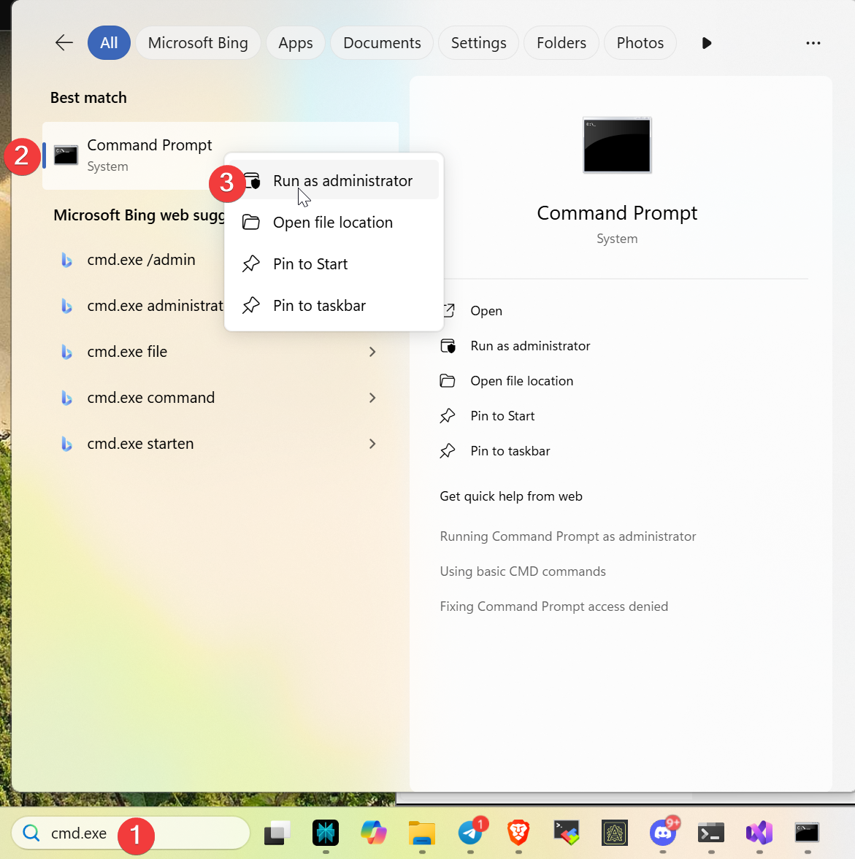Expand the cmd.exe command suggestion chevron
855x859 pixels.
point(372,398)
